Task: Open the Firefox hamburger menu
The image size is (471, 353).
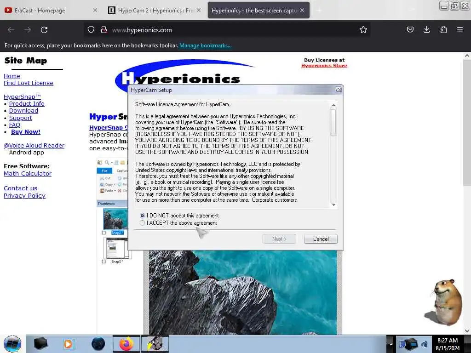Action: (x=460, y=29)
